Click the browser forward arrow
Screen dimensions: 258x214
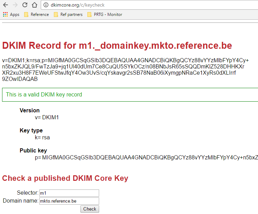click(x=15, y=5)
